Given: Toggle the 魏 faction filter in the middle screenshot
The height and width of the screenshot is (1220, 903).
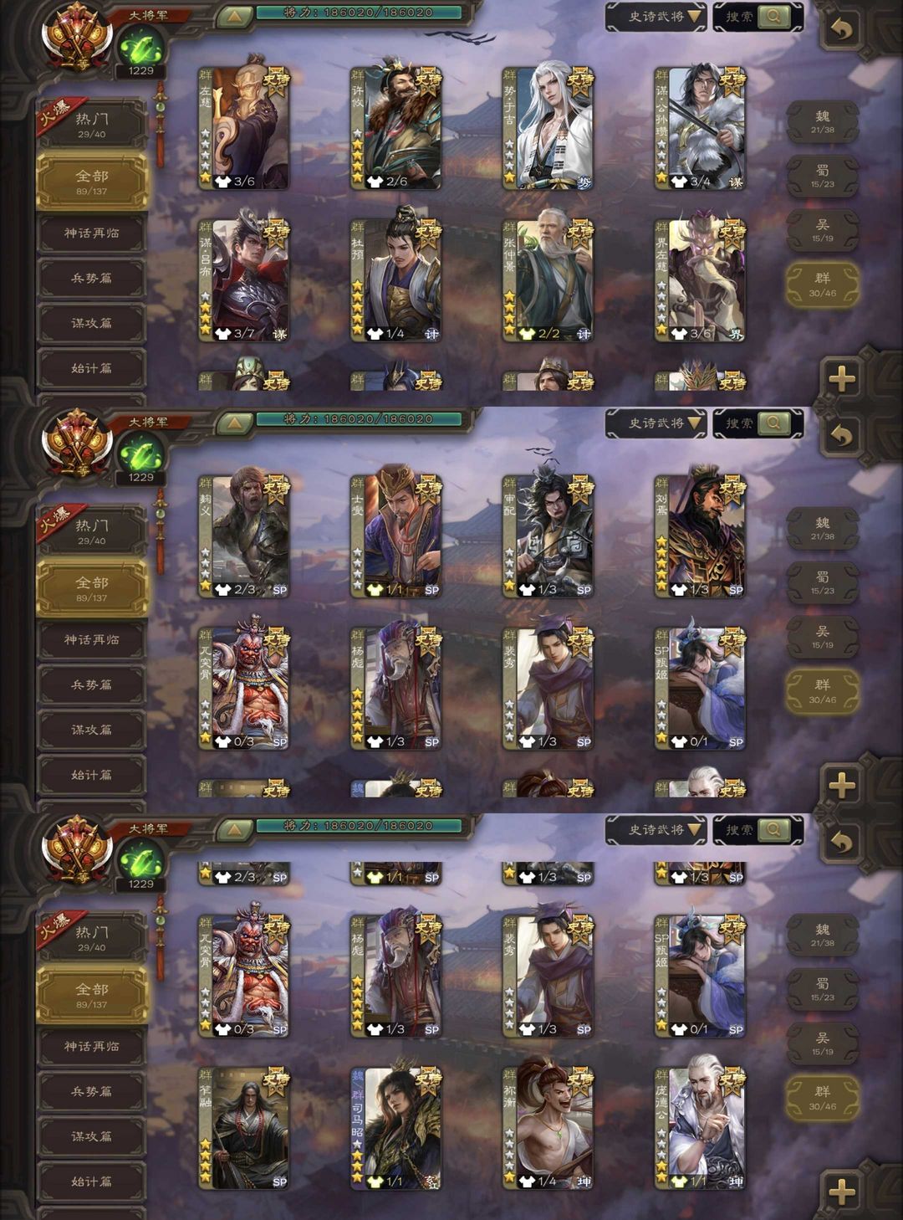Looking at the screenshot, I should pos(823,529).
